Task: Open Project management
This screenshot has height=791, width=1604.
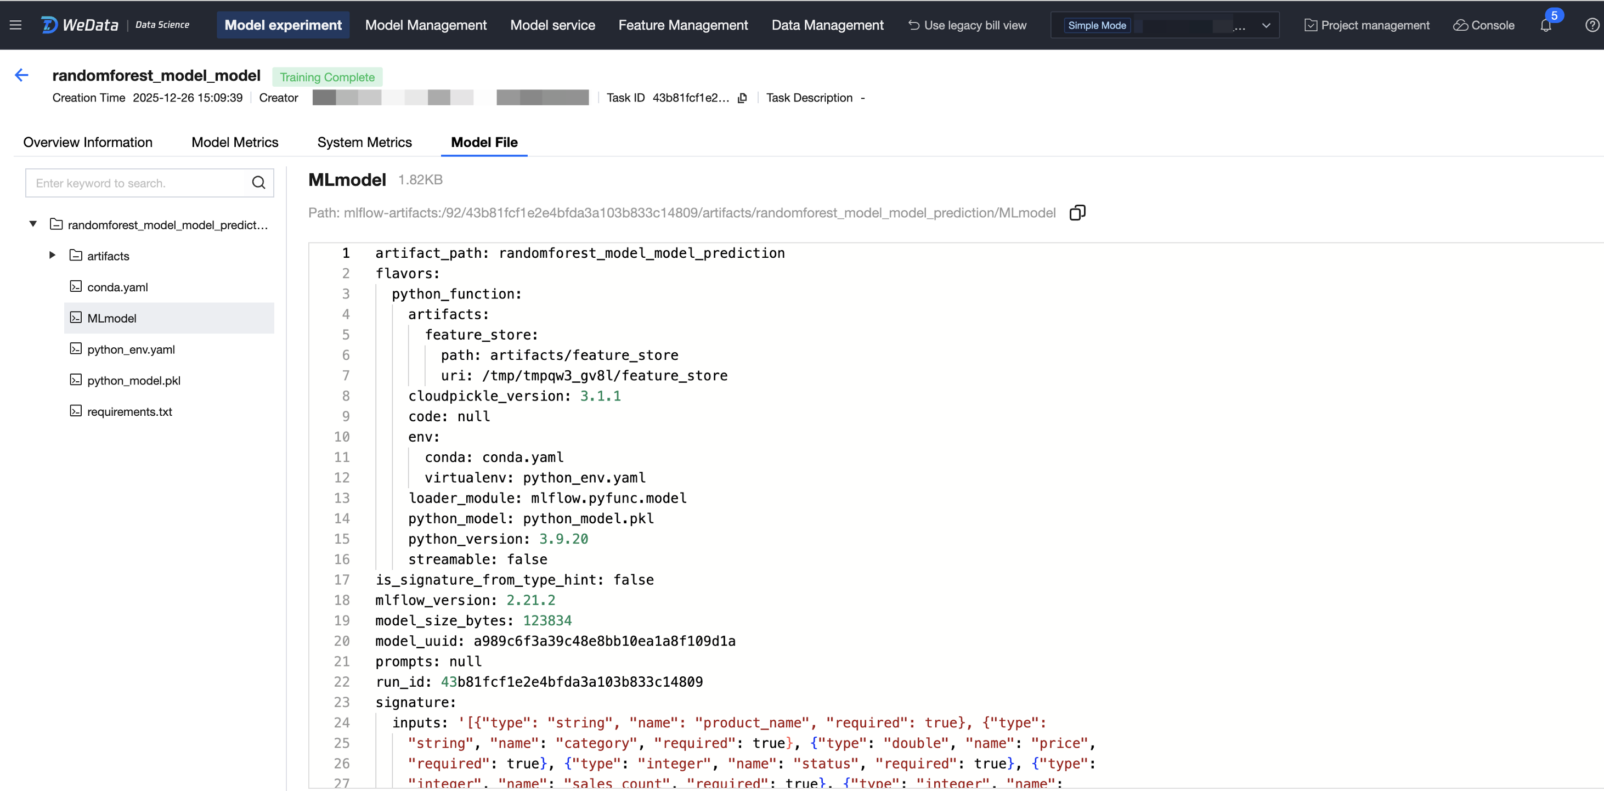Action: click(1367, 26)
